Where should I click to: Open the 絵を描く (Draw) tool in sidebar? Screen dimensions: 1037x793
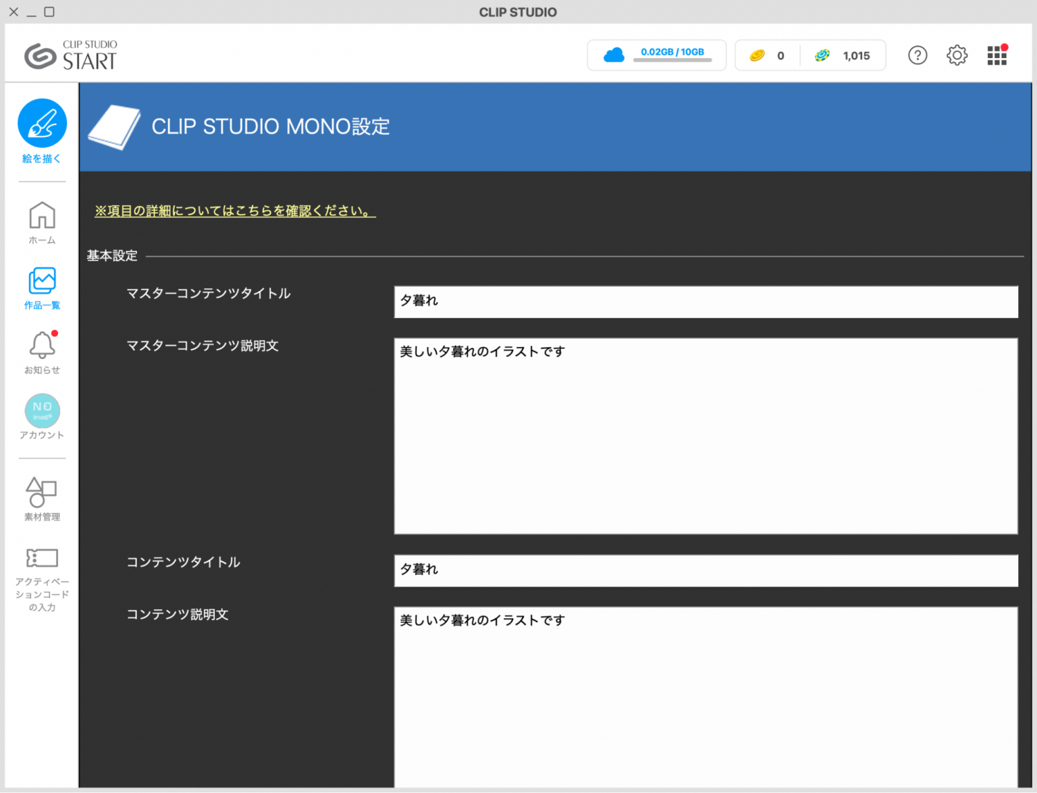[x=42, y=124]
